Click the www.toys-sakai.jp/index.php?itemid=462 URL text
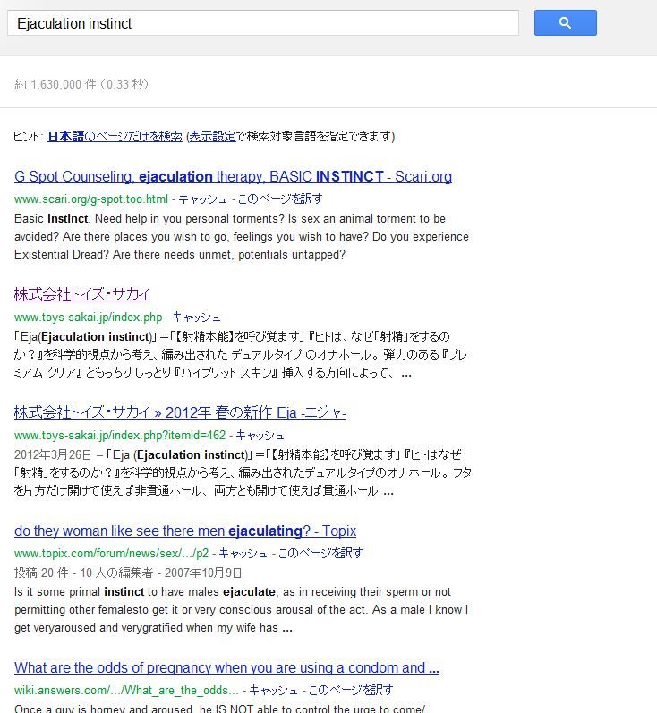This screenshot has width=657, height=713. pyautogui.click(x=120, y=435)
